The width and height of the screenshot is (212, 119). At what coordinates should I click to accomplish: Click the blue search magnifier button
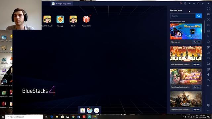199,16
